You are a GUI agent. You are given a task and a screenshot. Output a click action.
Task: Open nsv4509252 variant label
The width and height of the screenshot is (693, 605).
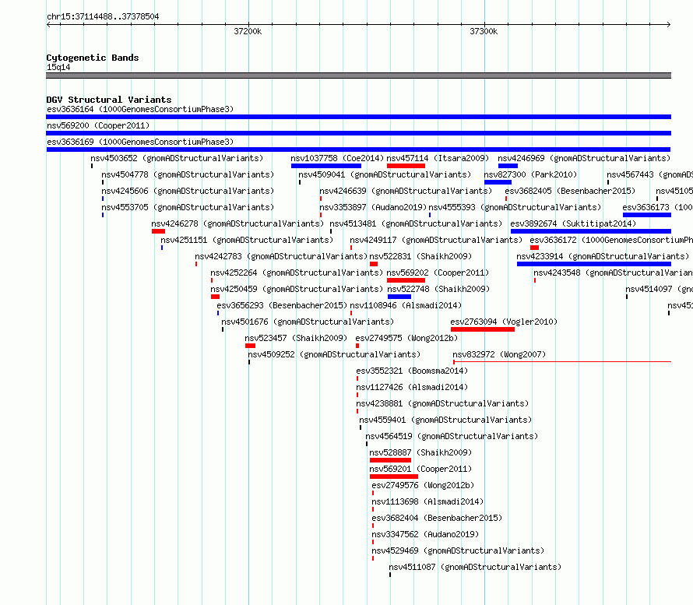click(x=334, y=354)
